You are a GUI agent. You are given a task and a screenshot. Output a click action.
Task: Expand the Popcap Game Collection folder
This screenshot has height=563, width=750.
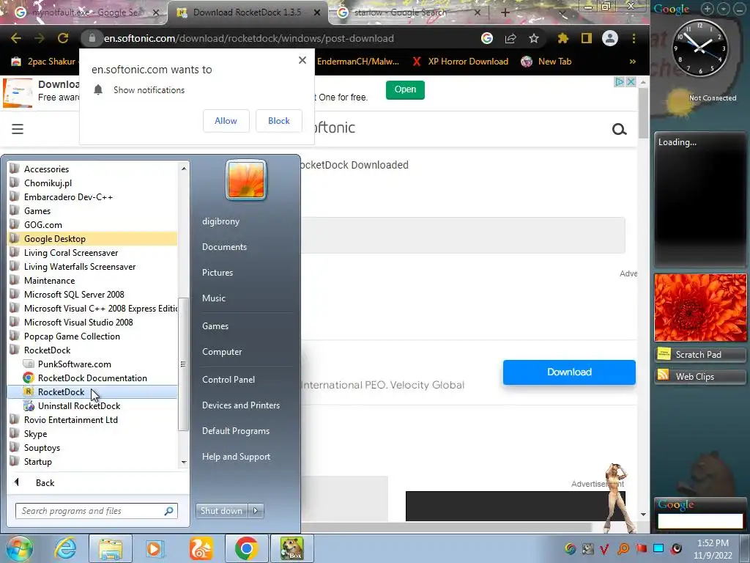93,336
